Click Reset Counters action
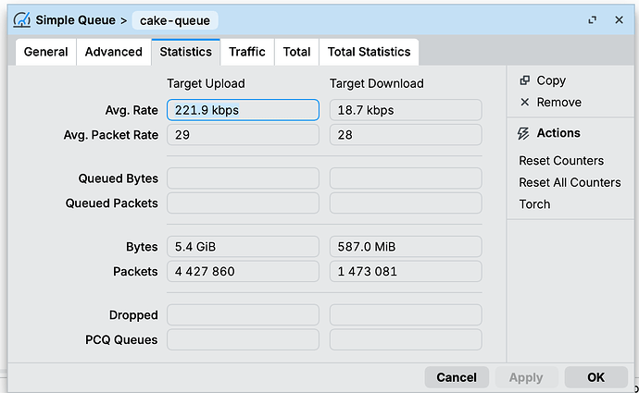This screenshot has width=639, height=393. coord(561,161)
